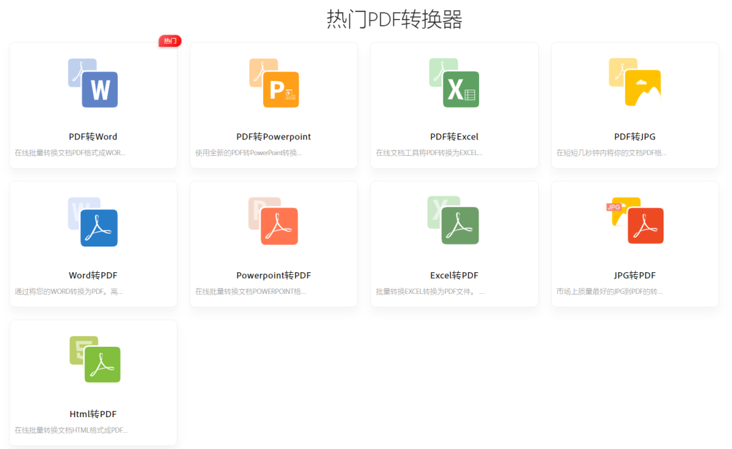Open the PDF转JPG converter icon
This screenshot has height=449, width=732.
(635, 82)
